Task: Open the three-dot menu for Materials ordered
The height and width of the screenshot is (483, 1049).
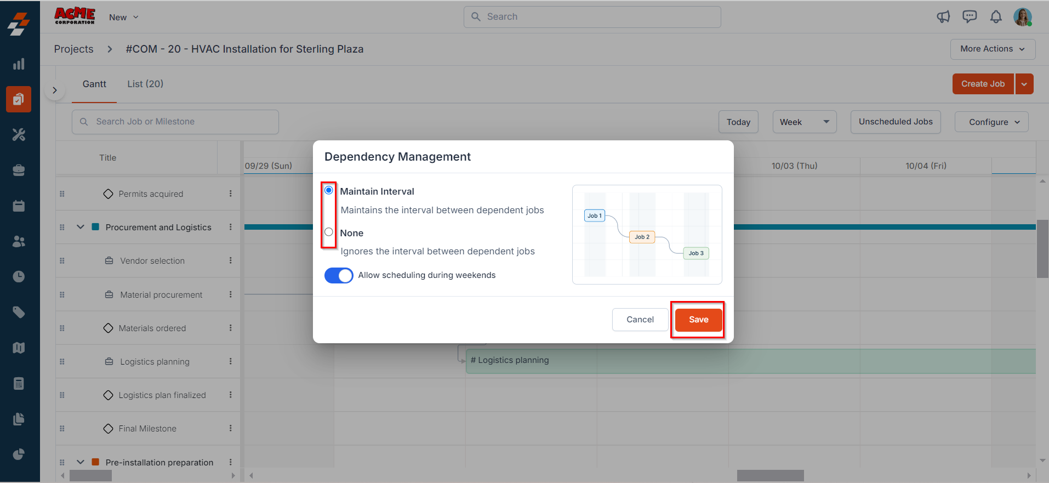Action: click(231, 328)
